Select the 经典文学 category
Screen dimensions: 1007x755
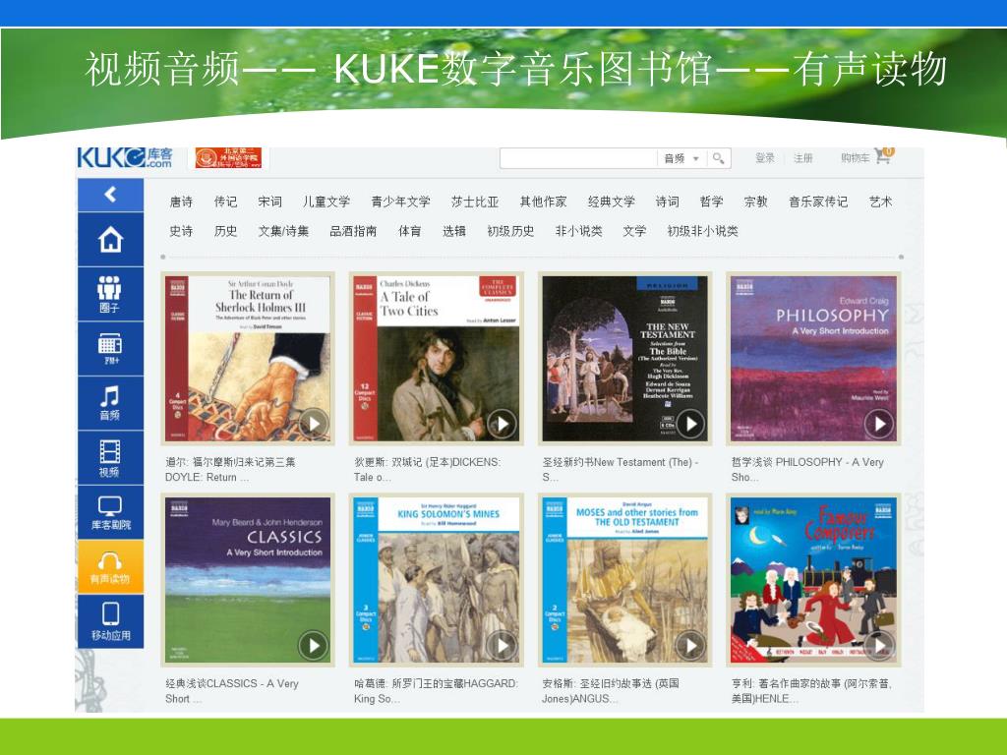[x=612, y=202]
